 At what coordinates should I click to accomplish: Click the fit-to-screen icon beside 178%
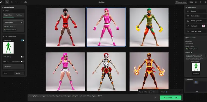click(x=196, y=2)
